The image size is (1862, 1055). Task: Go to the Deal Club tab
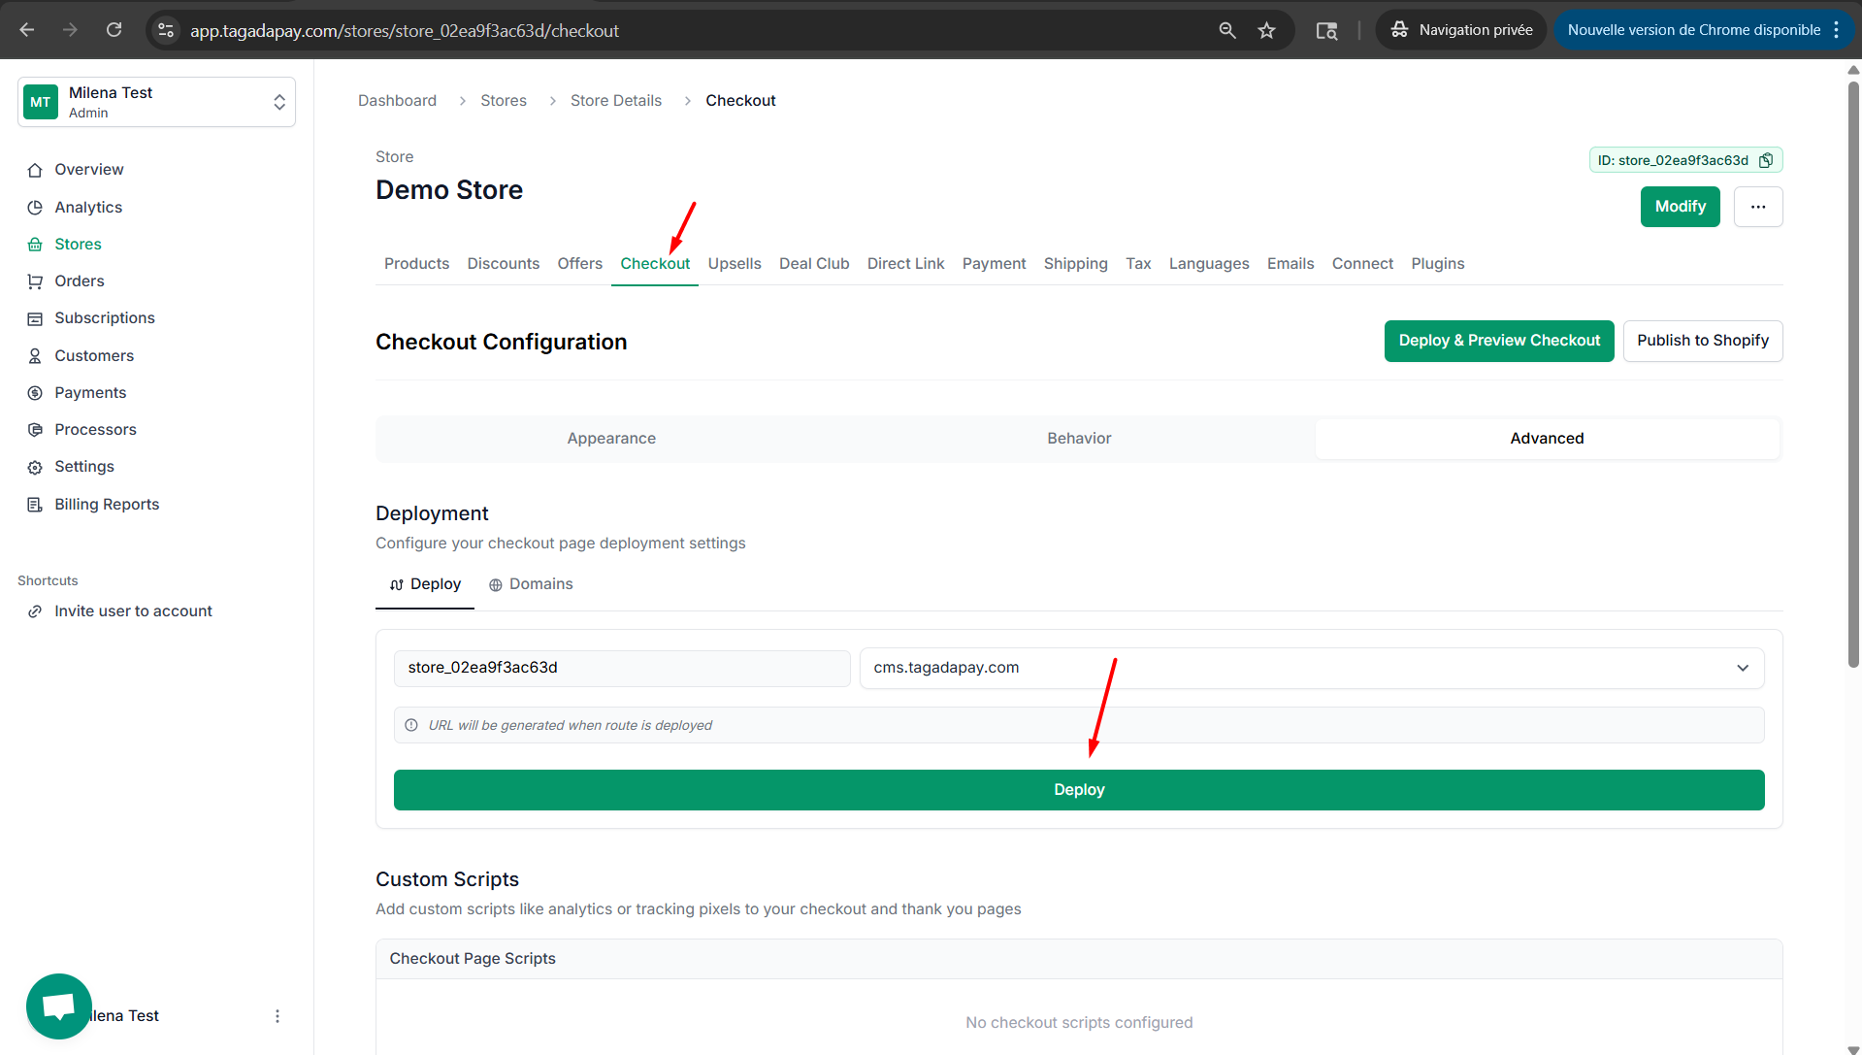tap(814, 264)
